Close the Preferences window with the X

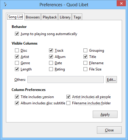click(121, 3)
